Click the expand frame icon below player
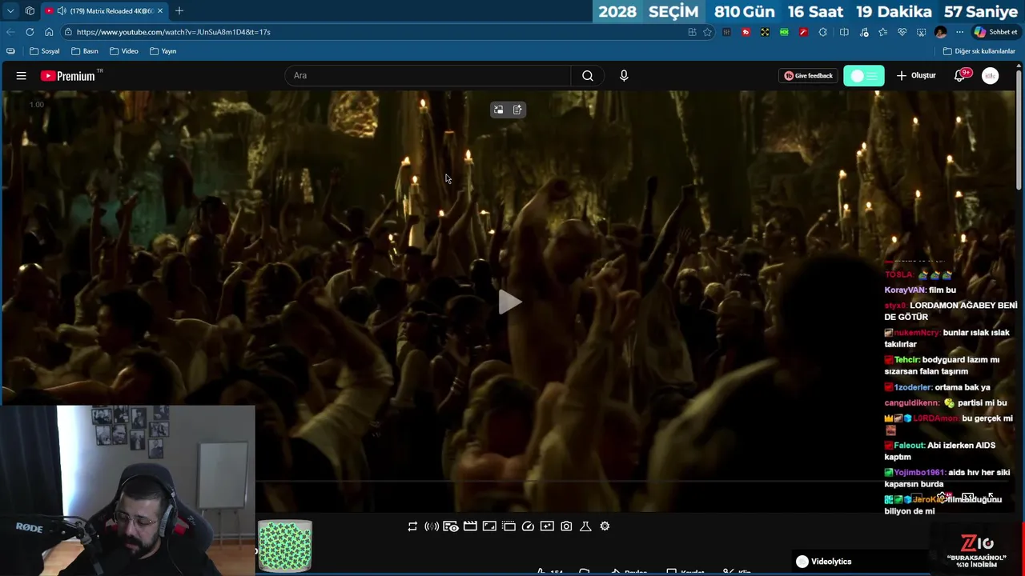 pyautogui.click(x=489, y=526)
